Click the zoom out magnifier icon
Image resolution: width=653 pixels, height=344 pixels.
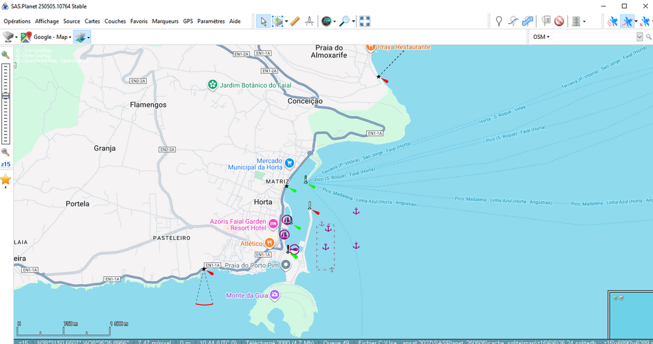click(6, 152)
